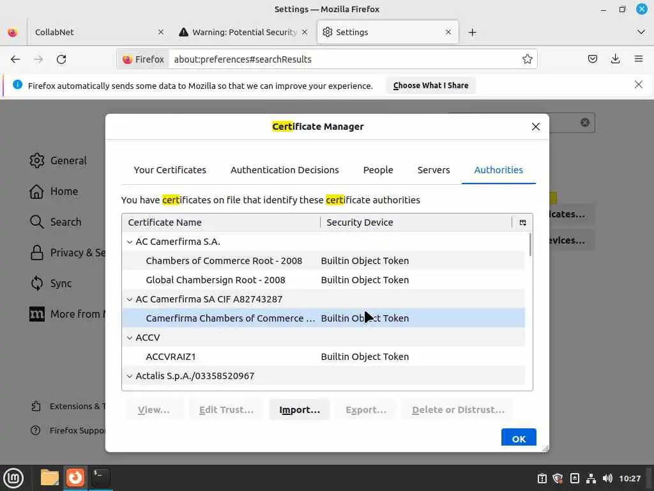Close the Warning: Potential Security tab
Image resolution: width=654 pixels, height=491 pixels.
tap(305, 32)
